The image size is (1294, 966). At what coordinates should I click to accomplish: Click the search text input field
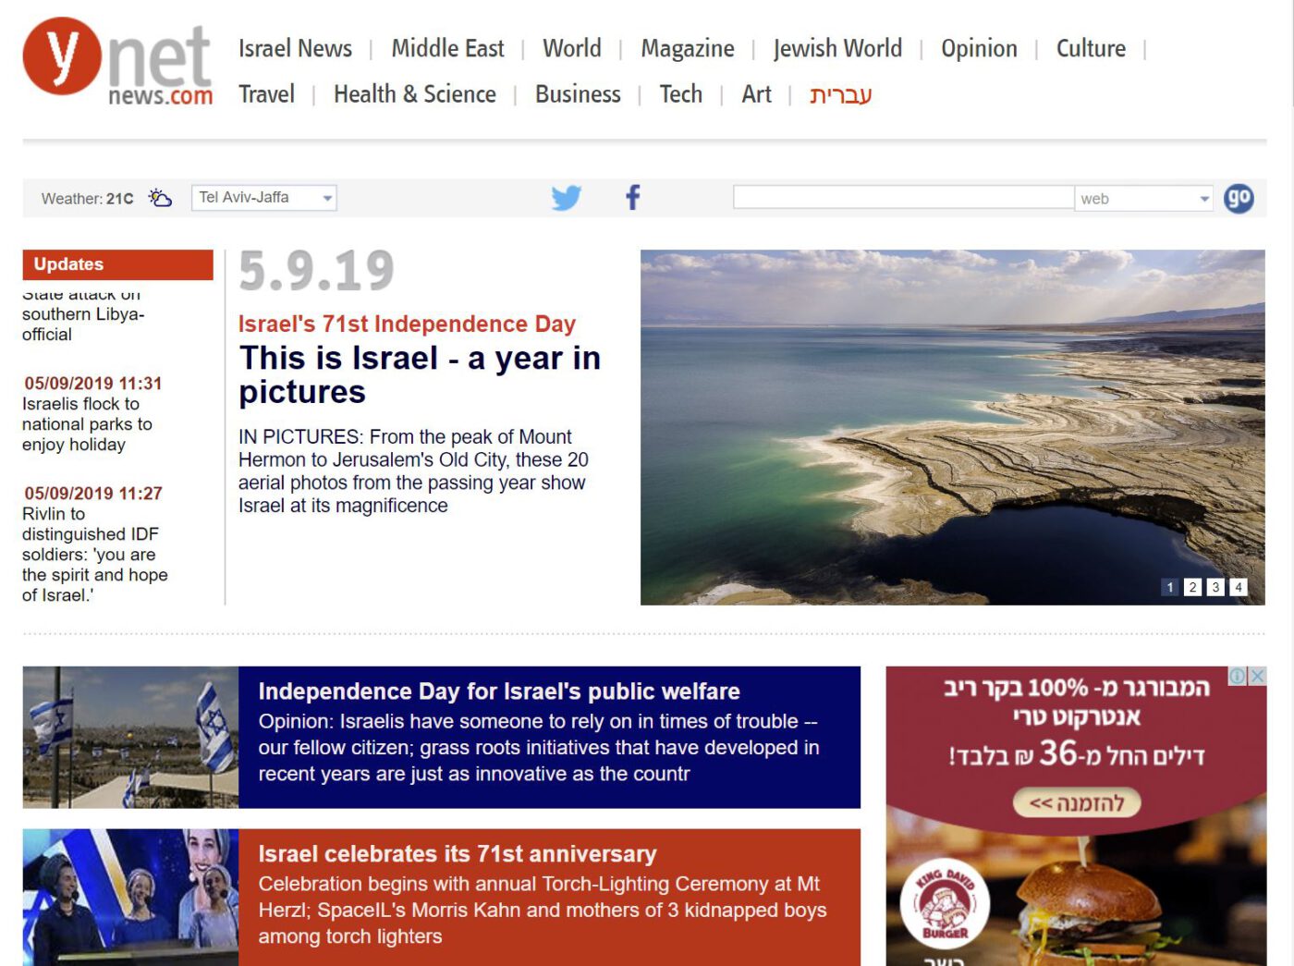coord(902,198)
